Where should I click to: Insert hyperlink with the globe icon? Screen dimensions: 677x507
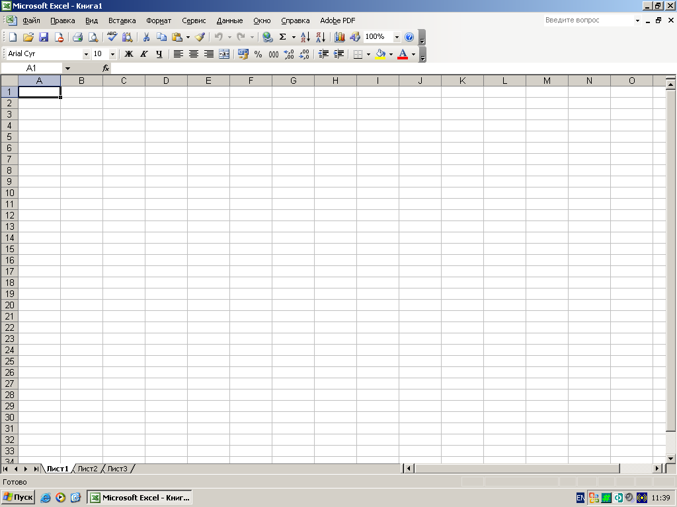(x=268, y=37)
